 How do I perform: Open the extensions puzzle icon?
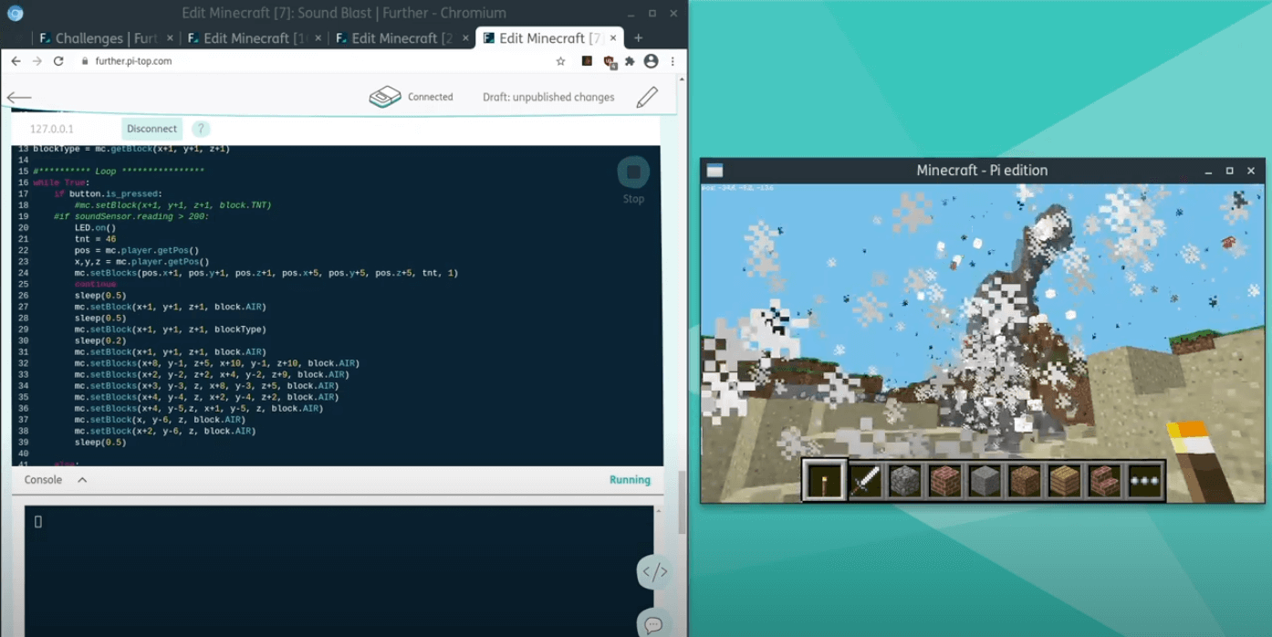click(630, 61)
